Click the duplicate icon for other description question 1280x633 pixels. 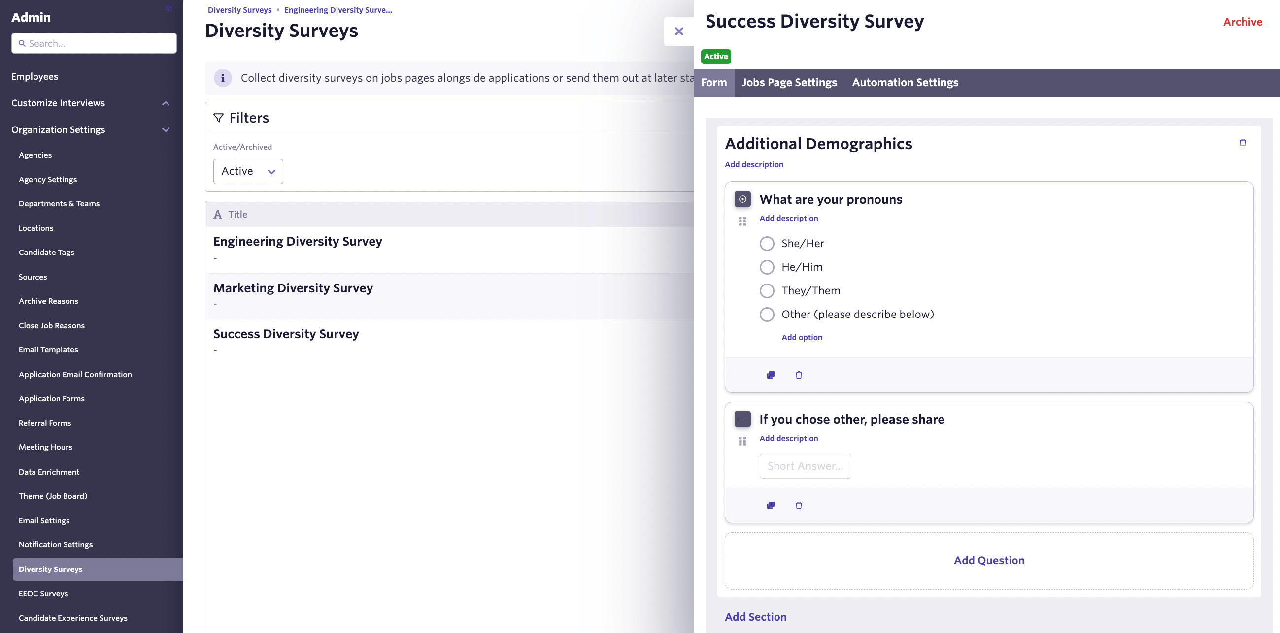(770, 505)
